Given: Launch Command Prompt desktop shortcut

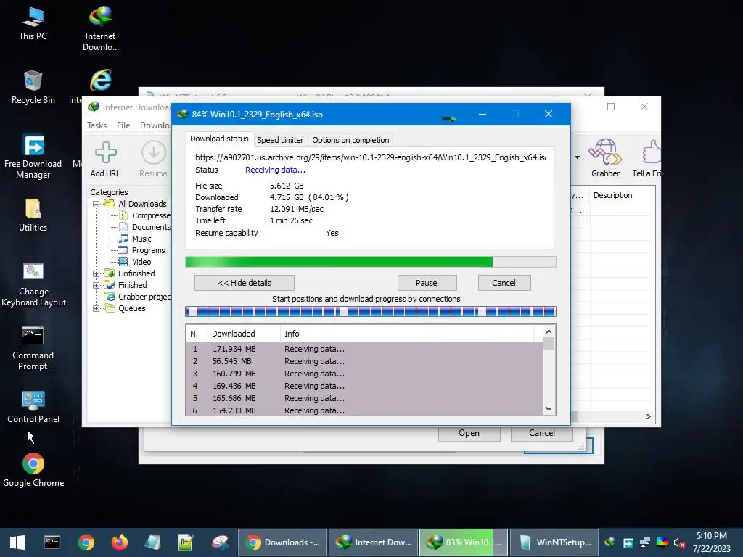Looking at the screenshot, I should click(x=33, y=348).
